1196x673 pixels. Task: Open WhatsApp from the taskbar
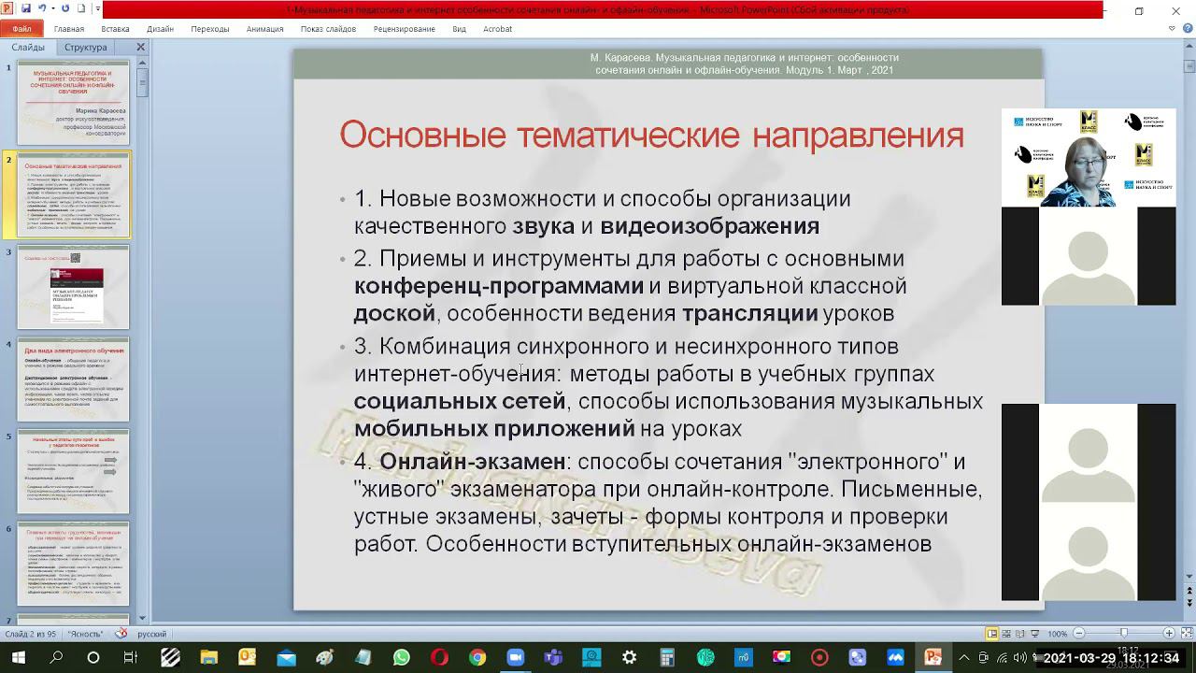[401, 658]
